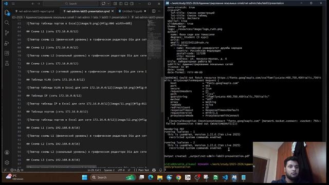This screenshot has height=185, width=329.
Task: Click the terminal window vertical scrollbar
Action: (x=324, y=73)
